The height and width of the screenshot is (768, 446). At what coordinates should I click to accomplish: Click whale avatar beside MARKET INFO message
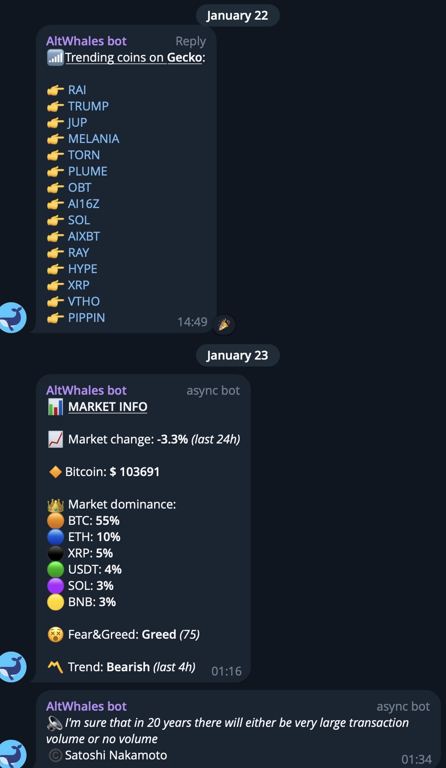tap(13, 667)
